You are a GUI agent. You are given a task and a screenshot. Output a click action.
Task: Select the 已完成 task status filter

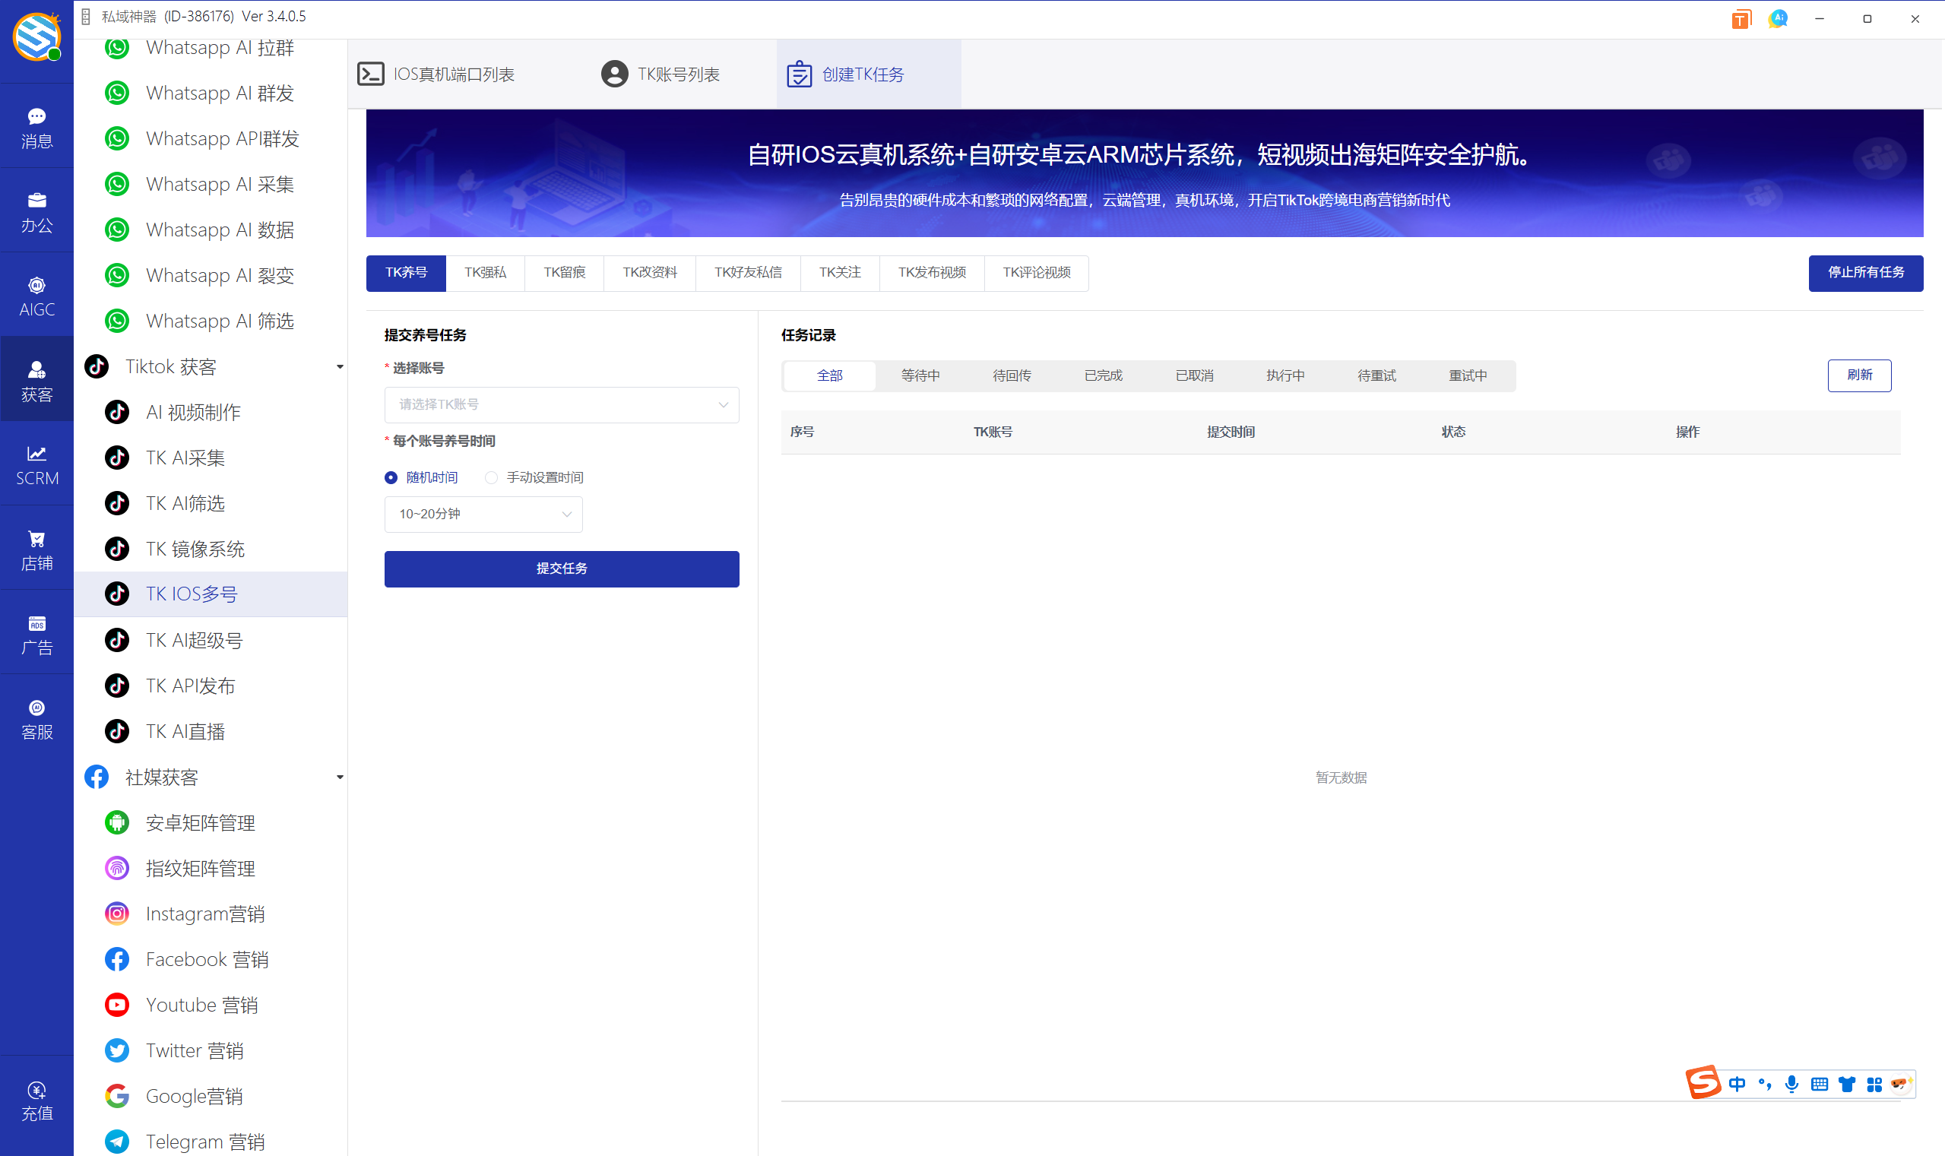point(1102,375)
